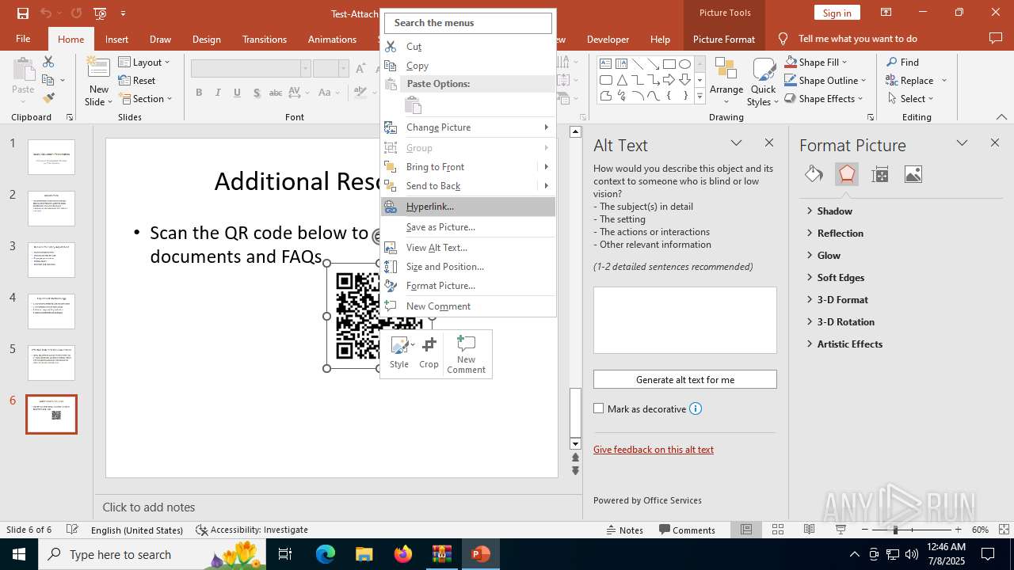
Task: Check the Mark as decorative checkbox
Action: [x=599, y=408]
